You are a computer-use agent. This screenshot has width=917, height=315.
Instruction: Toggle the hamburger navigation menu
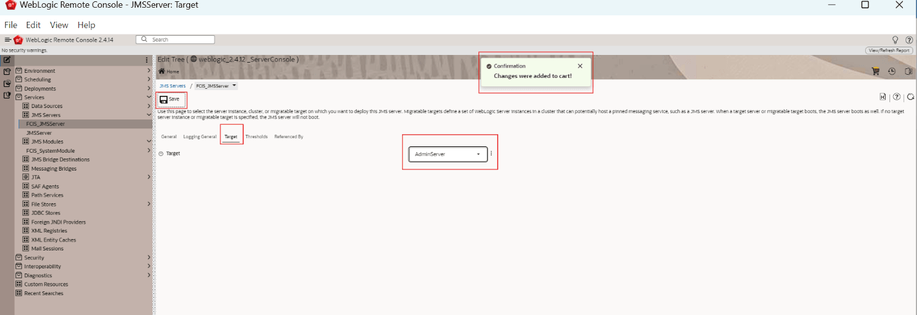coord(8,40)
